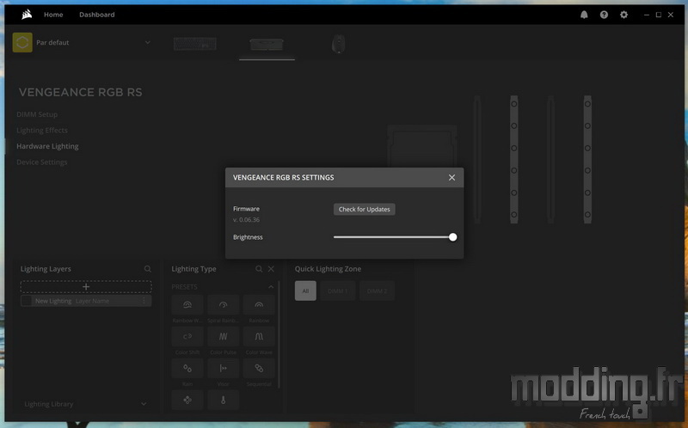Image resolution: width=688 pixels, height=428 pixels.
Task: Select the All quick lighting zone
Action: tap(305, 290)
